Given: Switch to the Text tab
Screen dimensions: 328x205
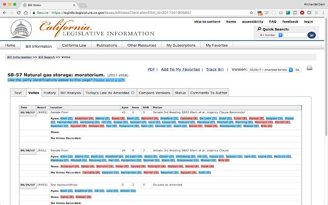Looking at the screenshot, I should pyautogui.click(x=18, y=93).
